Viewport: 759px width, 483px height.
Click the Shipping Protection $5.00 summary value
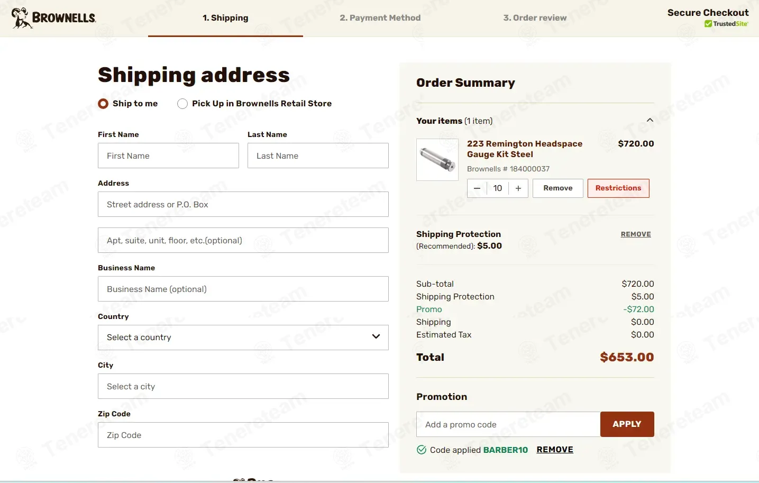click(643, 297)
